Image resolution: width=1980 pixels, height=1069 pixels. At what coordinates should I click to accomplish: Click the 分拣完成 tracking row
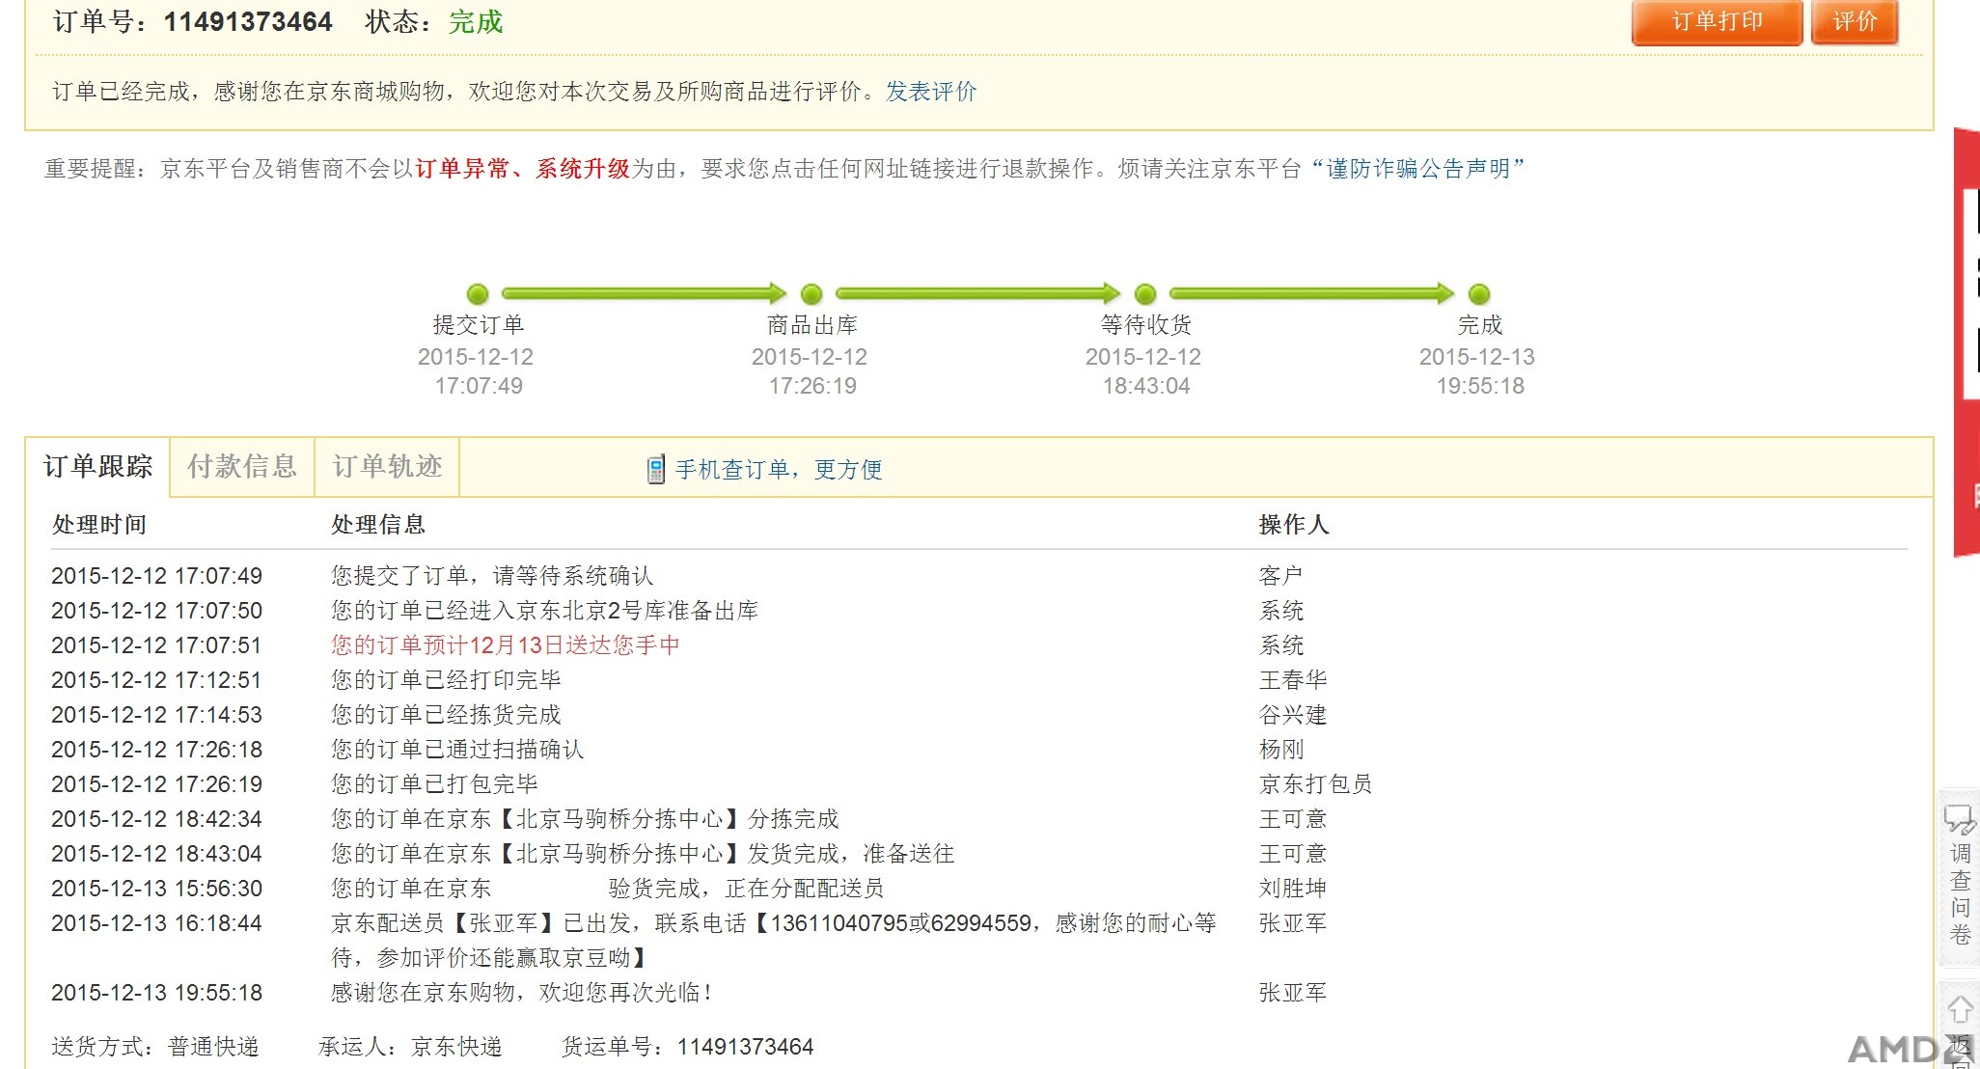coord(979,819)
